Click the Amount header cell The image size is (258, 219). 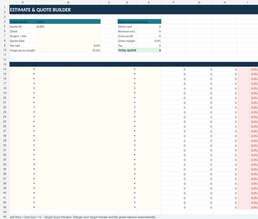(149, 22)
